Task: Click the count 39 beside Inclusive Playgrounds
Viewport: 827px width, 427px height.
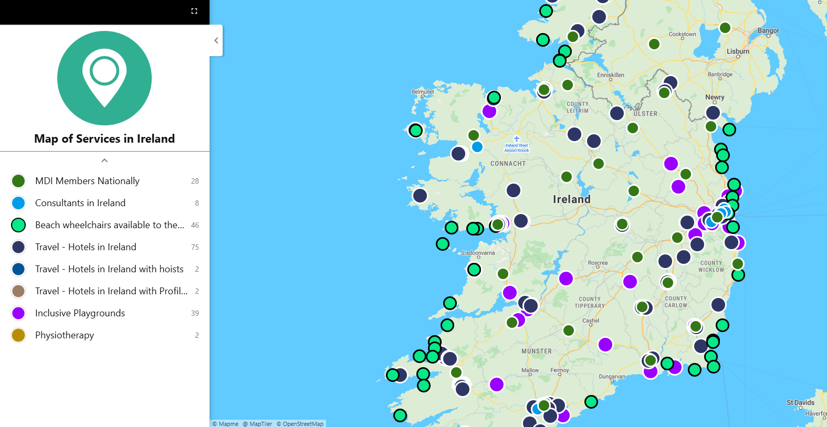Action: [x=195, y=313]
